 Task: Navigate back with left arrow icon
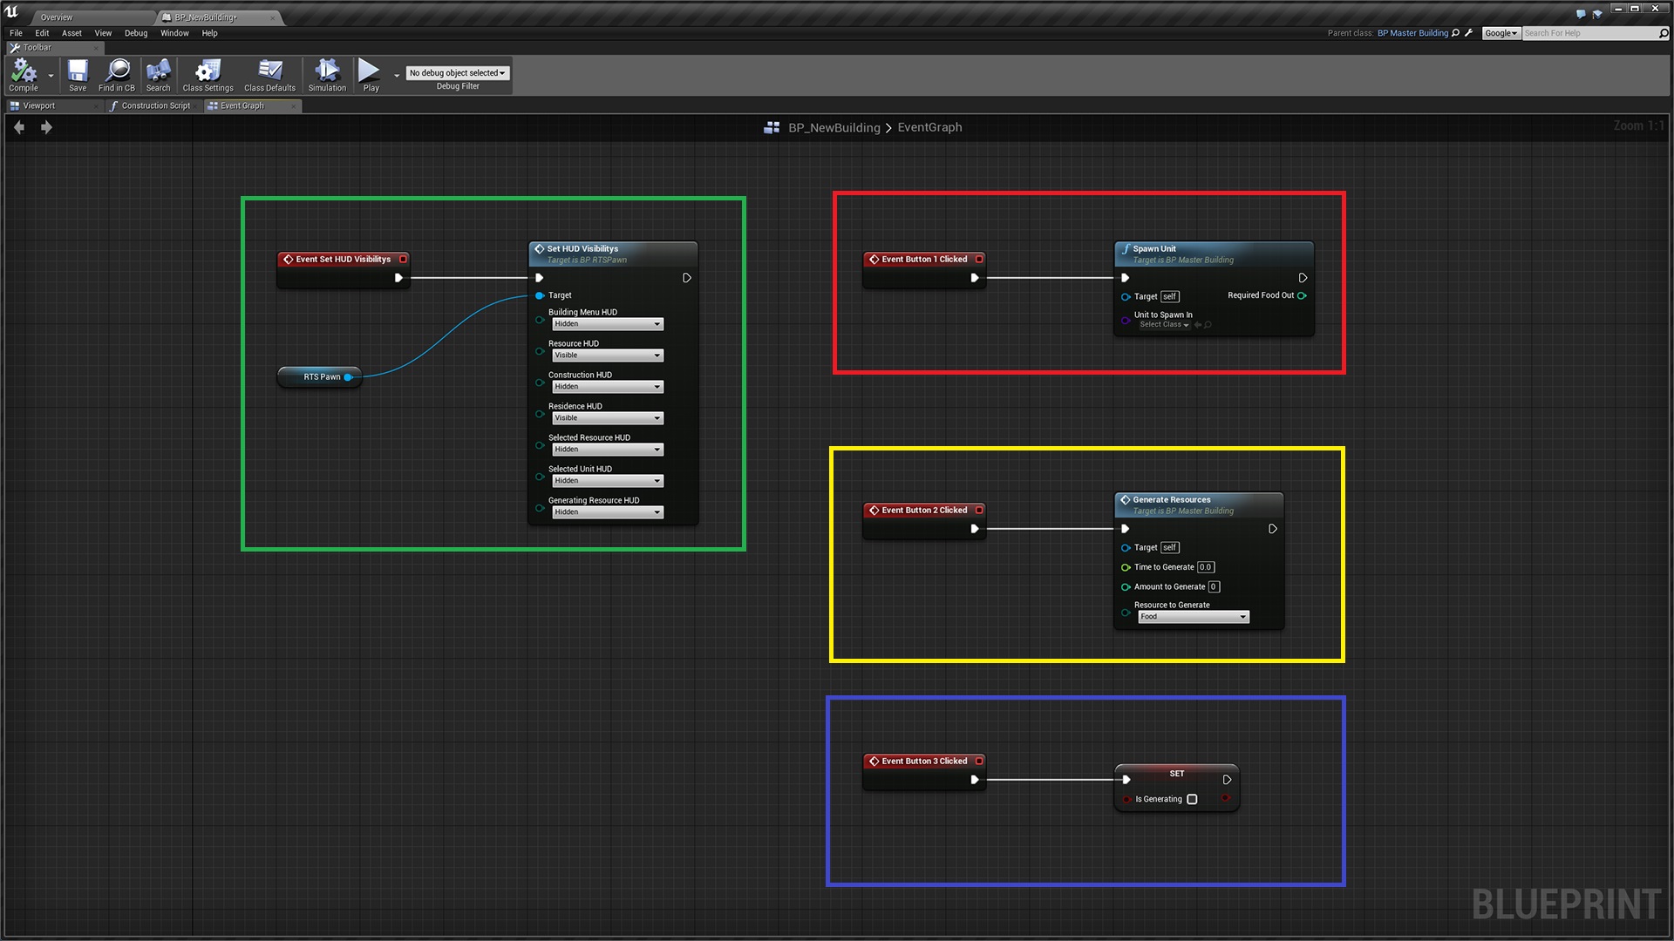point(19,127)
